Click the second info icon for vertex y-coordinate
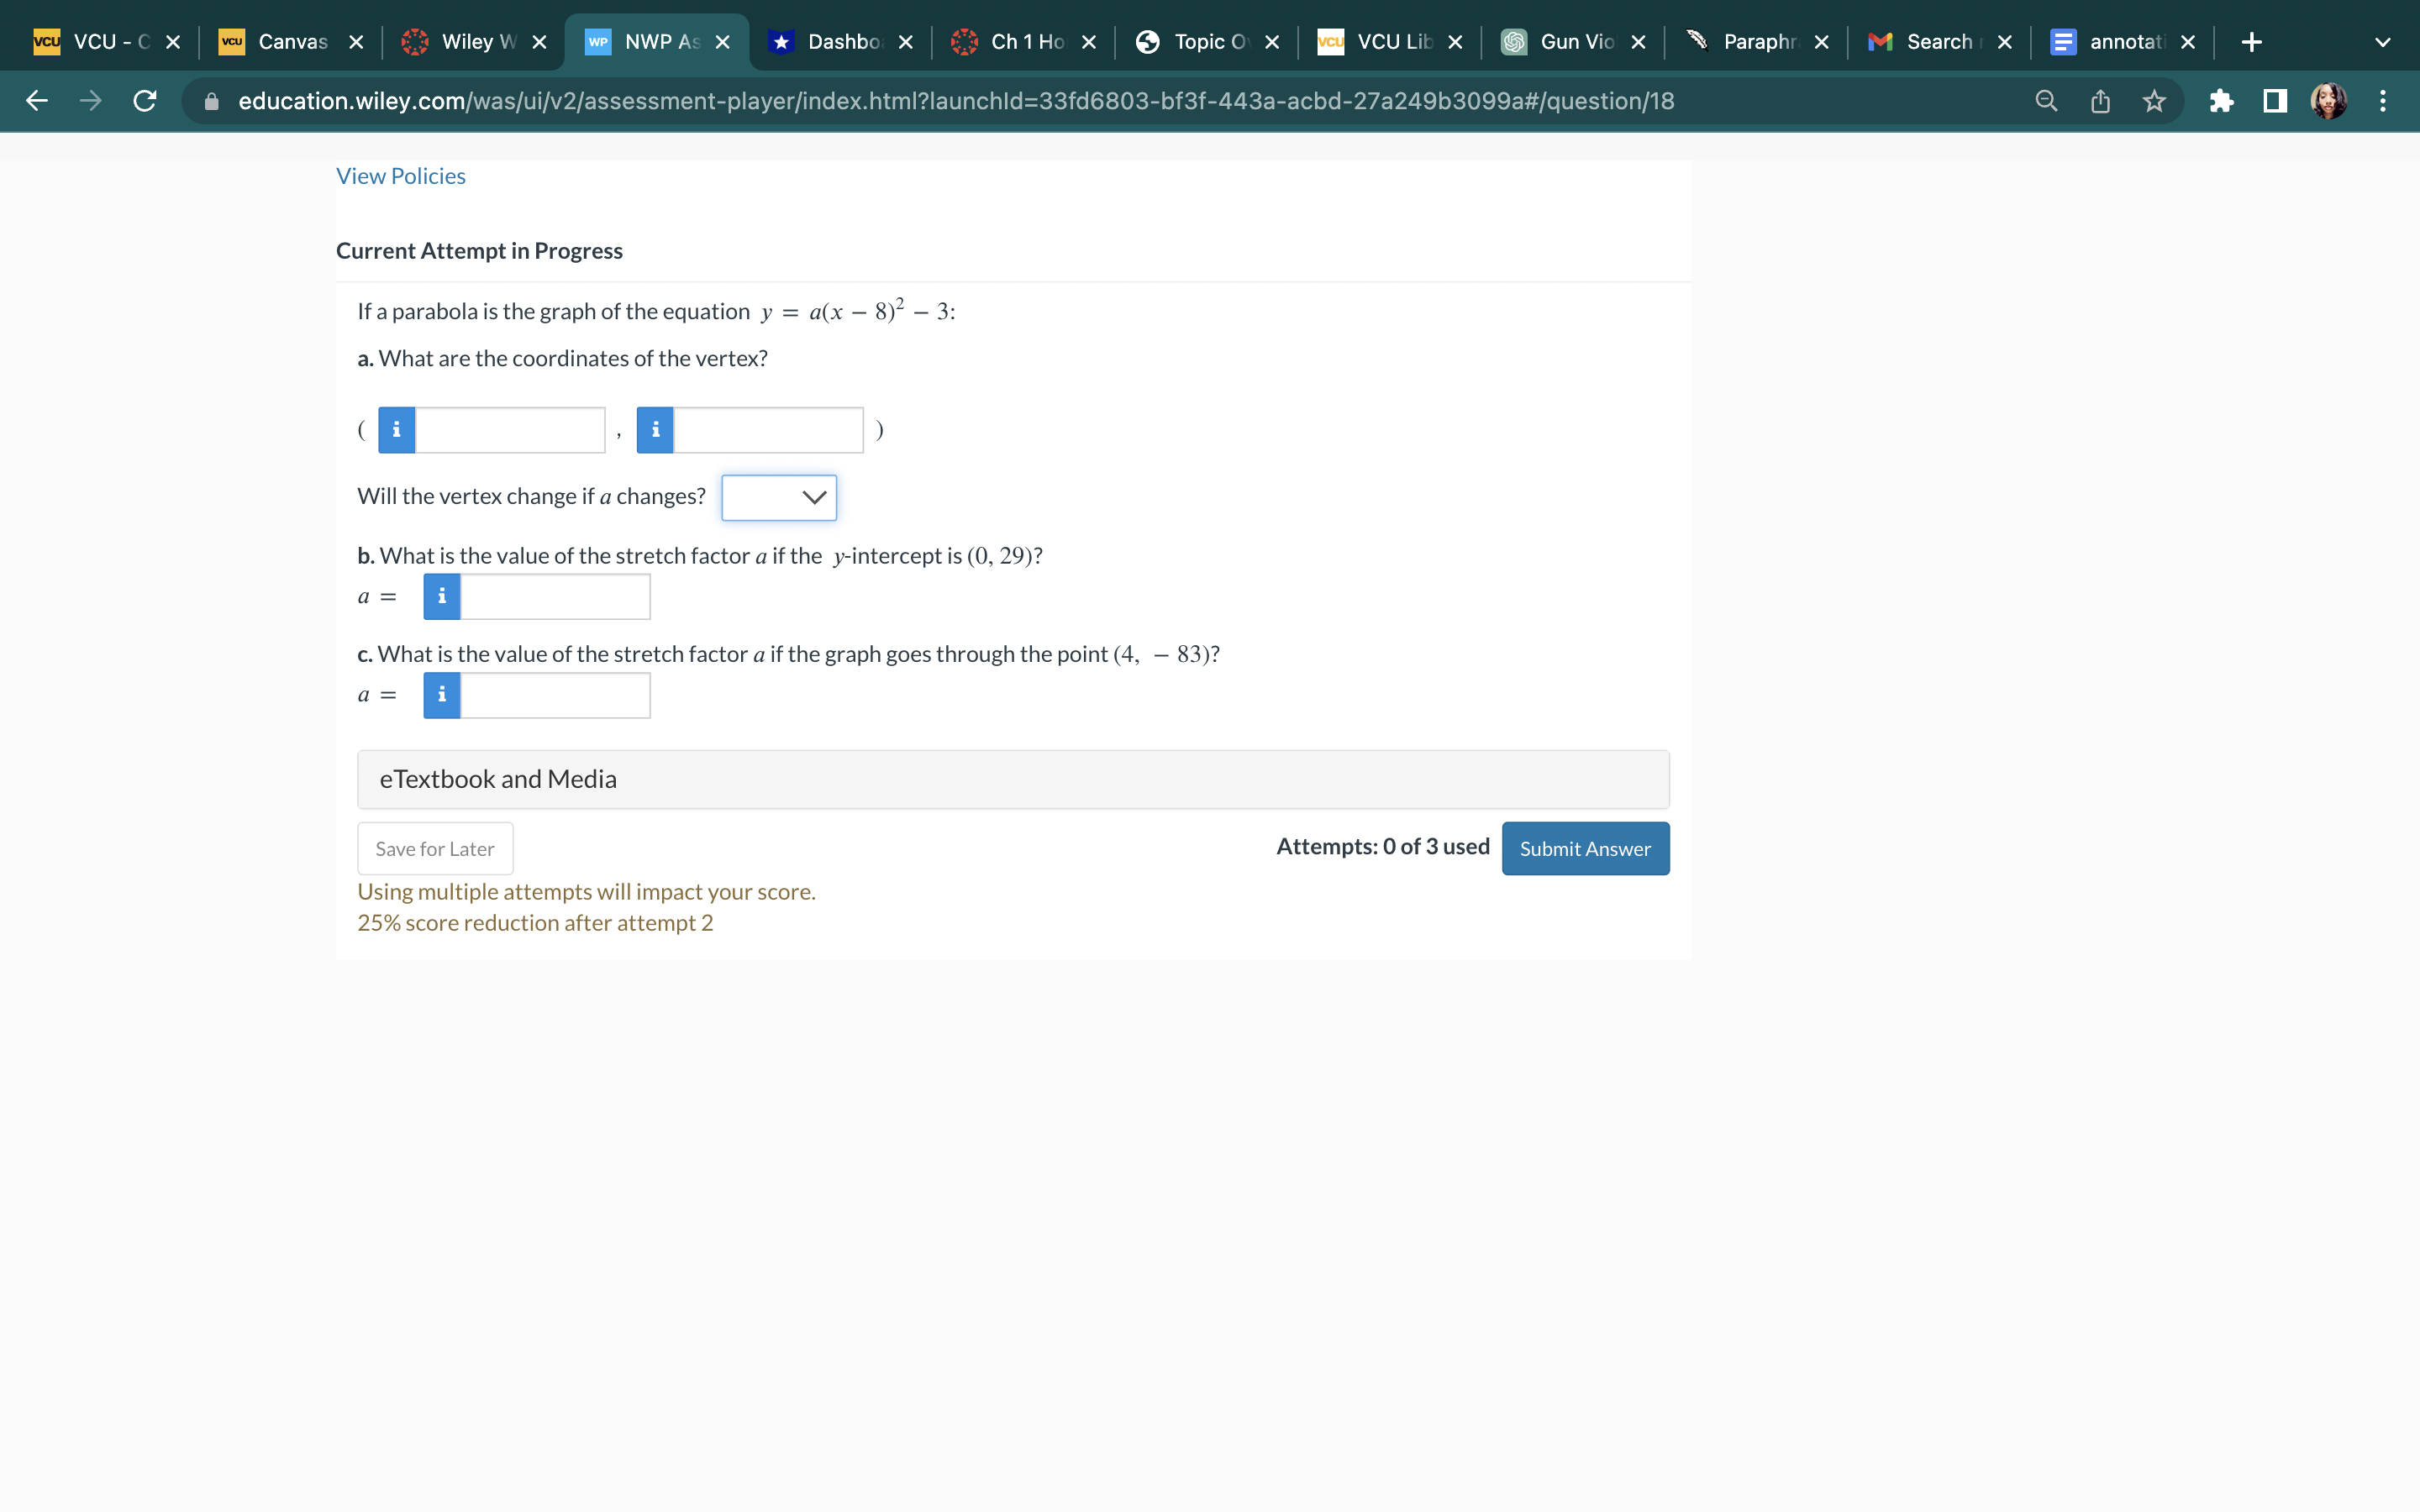This screenshot has width=2420, height=1512. coord(659,428)
